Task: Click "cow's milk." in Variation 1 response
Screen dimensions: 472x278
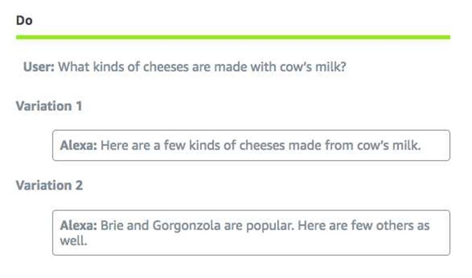Action: point(389,145)
